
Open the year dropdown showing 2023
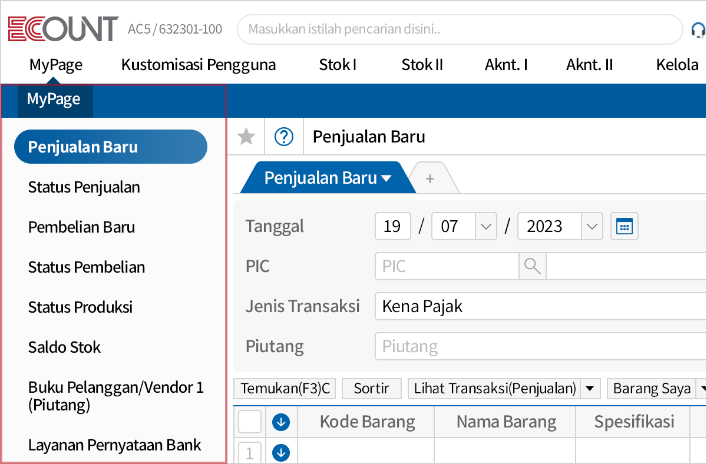click(x=591, y=226)
